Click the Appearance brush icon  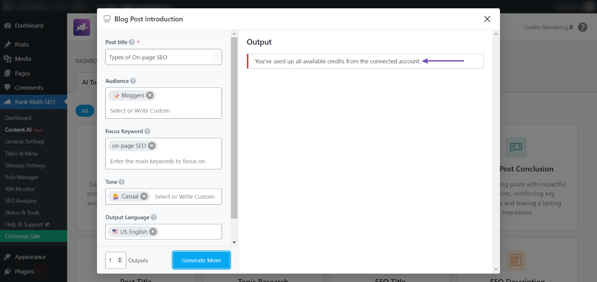click(7, 257)
